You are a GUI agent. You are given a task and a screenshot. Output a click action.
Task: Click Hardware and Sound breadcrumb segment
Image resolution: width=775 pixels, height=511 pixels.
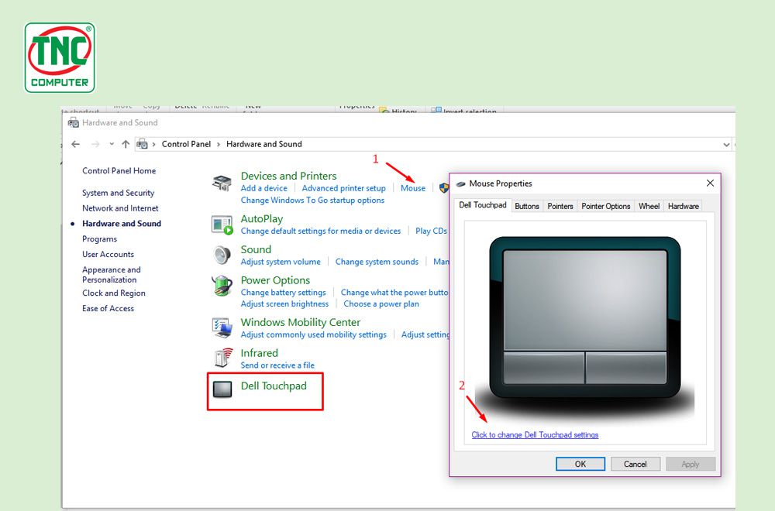pyautogui.click(x=264, y=144)
